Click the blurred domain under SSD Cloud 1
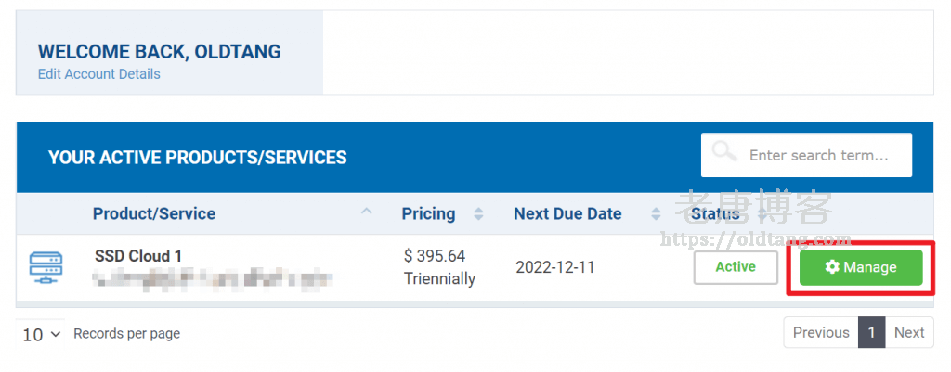Image resolution: width=951 pixels, height=372 pixels. [x=213, y=280]
